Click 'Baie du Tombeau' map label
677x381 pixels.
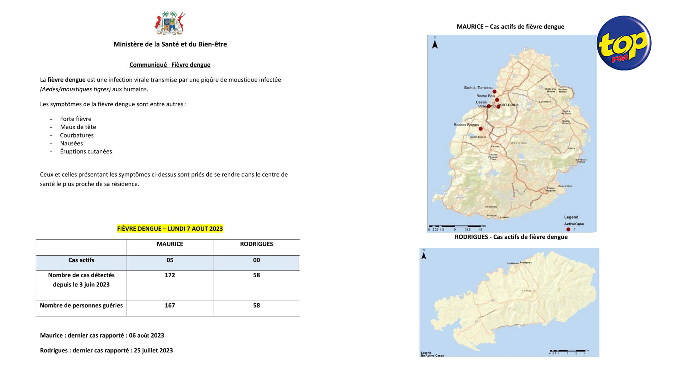478,87
